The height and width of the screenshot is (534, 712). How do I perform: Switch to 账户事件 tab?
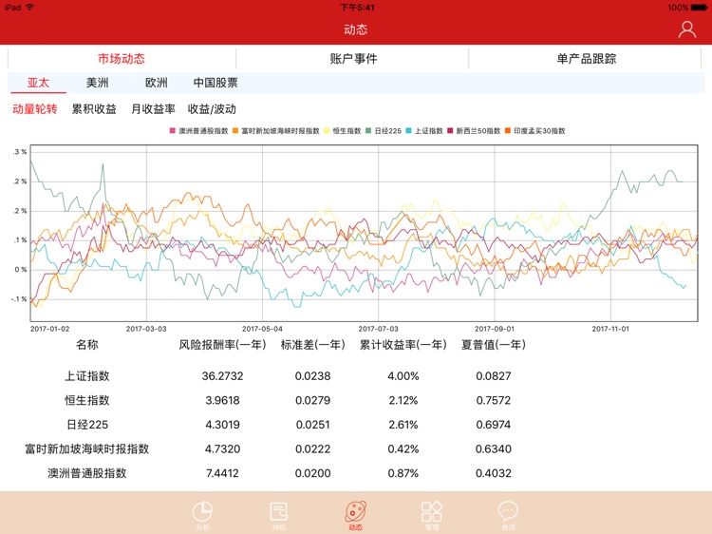pos(354,59)
